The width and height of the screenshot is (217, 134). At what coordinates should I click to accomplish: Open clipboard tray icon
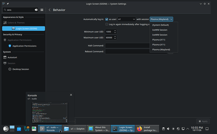[164, 129]
